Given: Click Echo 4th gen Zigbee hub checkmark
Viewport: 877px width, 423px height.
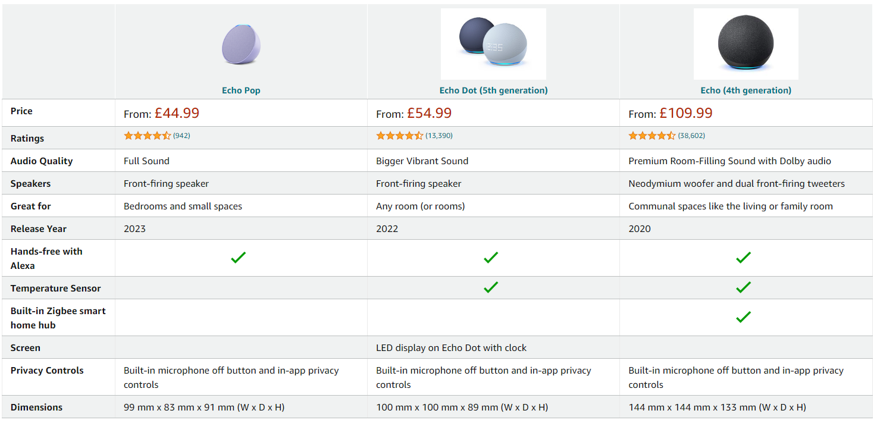Looking at the screenshot, I should pos(743,317).
